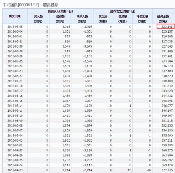Click net purchase value -3,645

(x=87, y=46)
